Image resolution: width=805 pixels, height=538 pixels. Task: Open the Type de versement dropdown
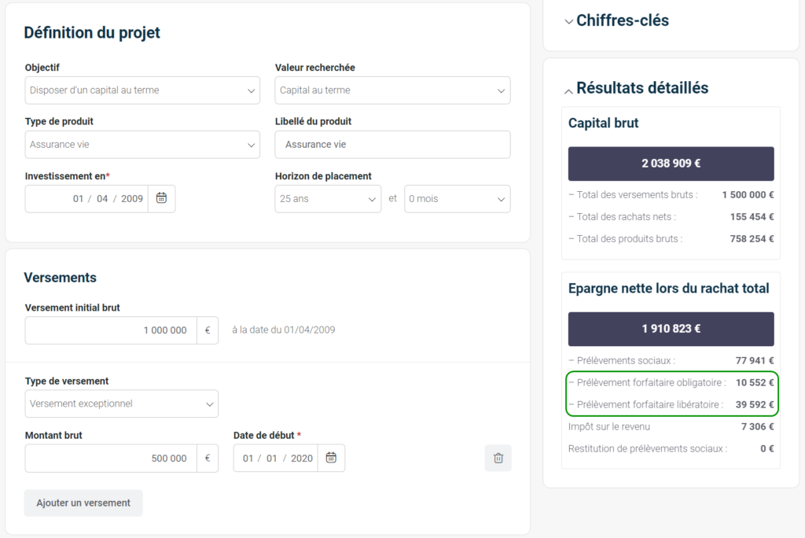pyautogui.click(x=122, y=403)
